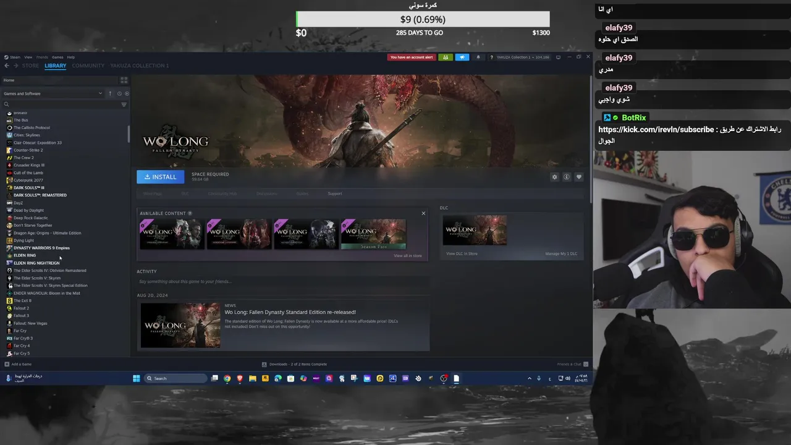Open the Help menu

pyautogui.click(x=71, y=57)
